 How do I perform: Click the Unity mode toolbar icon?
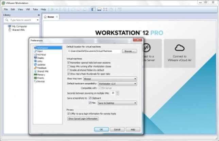click(x=111, y=9)
